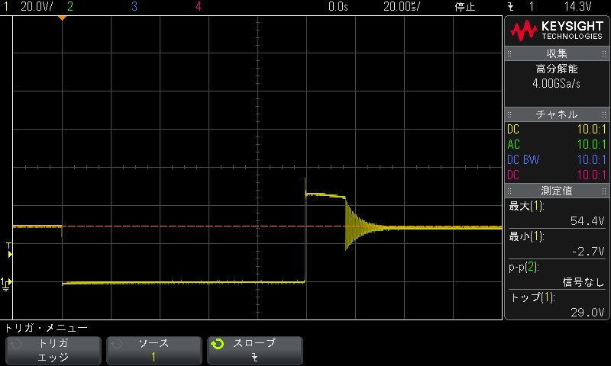Open the スロープ slope selection softkey
Viewport: 611px width, 366px height.
(254, 350)
